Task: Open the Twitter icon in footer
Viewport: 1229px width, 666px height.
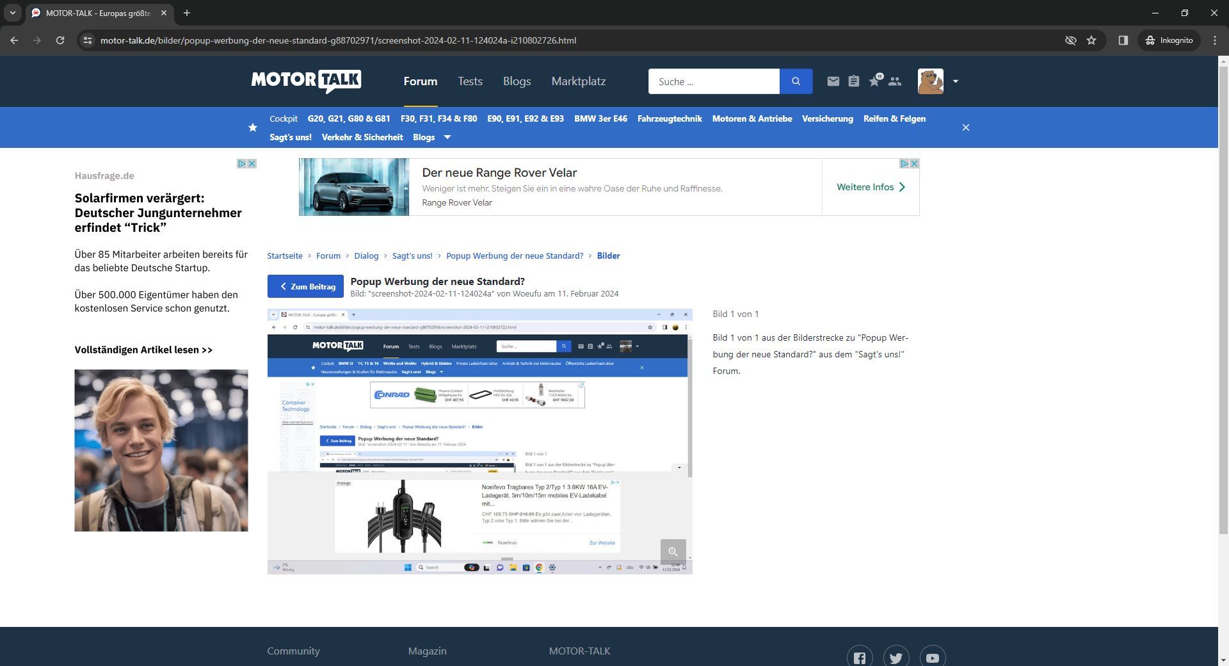Action: (896, 658)
